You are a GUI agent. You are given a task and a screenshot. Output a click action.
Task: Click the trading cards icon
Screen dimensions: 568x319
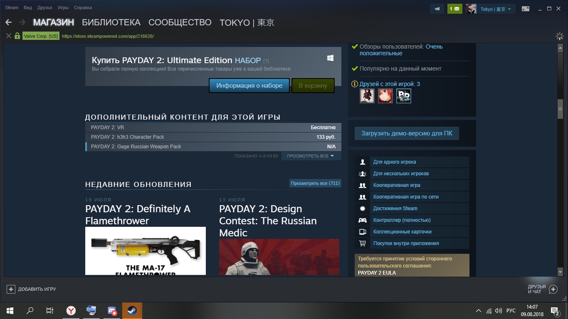(363, 232)
